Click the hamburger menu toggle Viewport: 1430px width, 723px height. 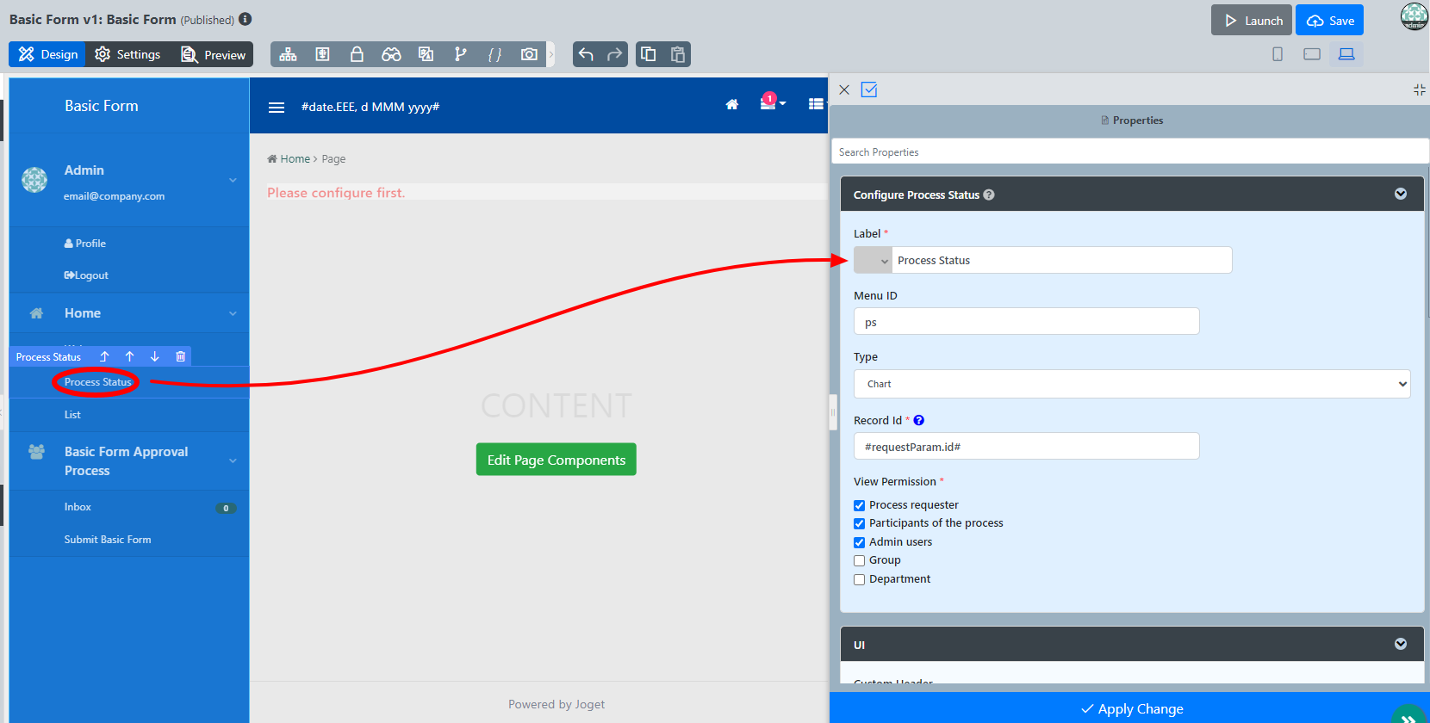(277, 108)
